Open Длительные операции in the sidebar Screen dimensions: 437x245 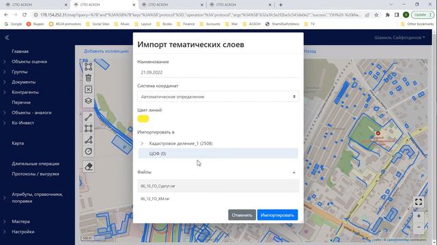click(36, 163)
